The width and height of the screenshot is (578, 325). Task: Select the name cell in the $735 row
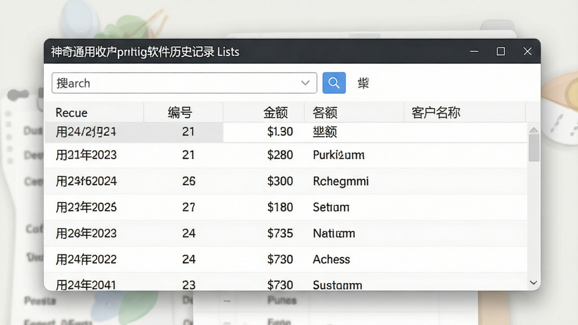tap(334, 233)
